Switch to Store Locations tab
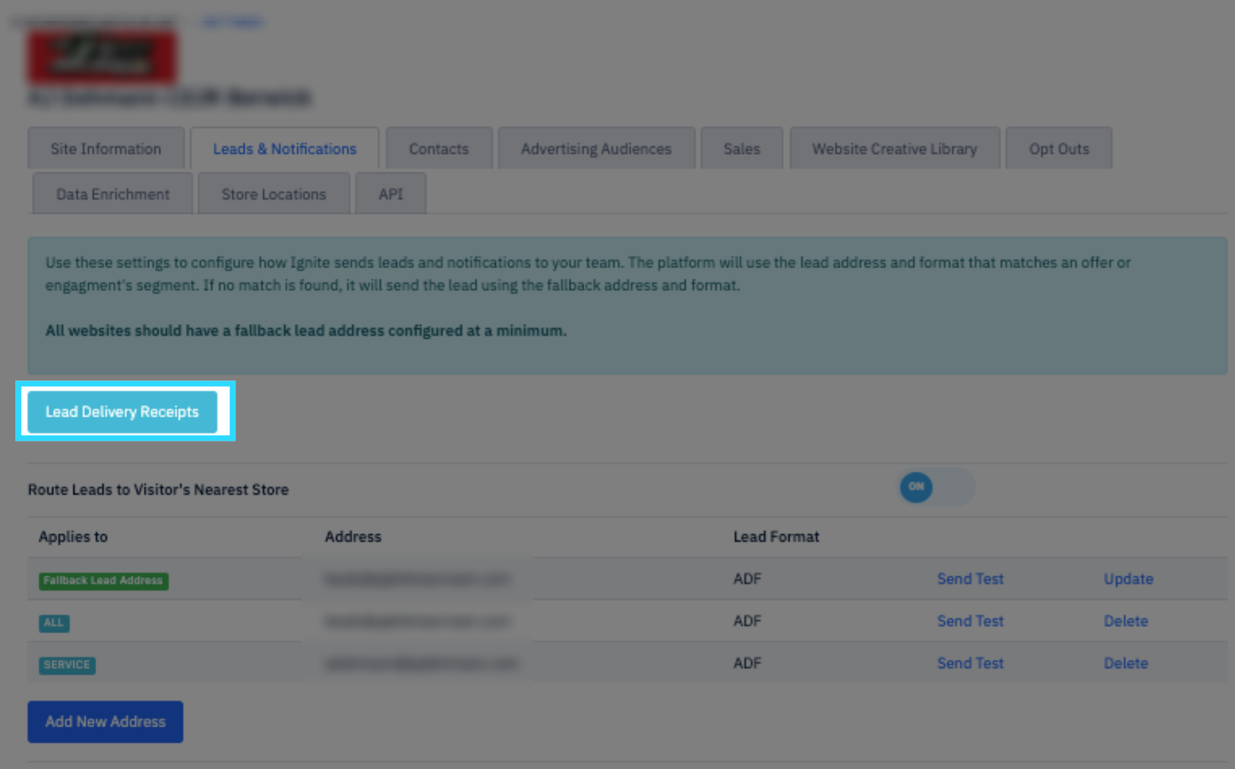The image size is (1235, 769). (x=273, y=194)
